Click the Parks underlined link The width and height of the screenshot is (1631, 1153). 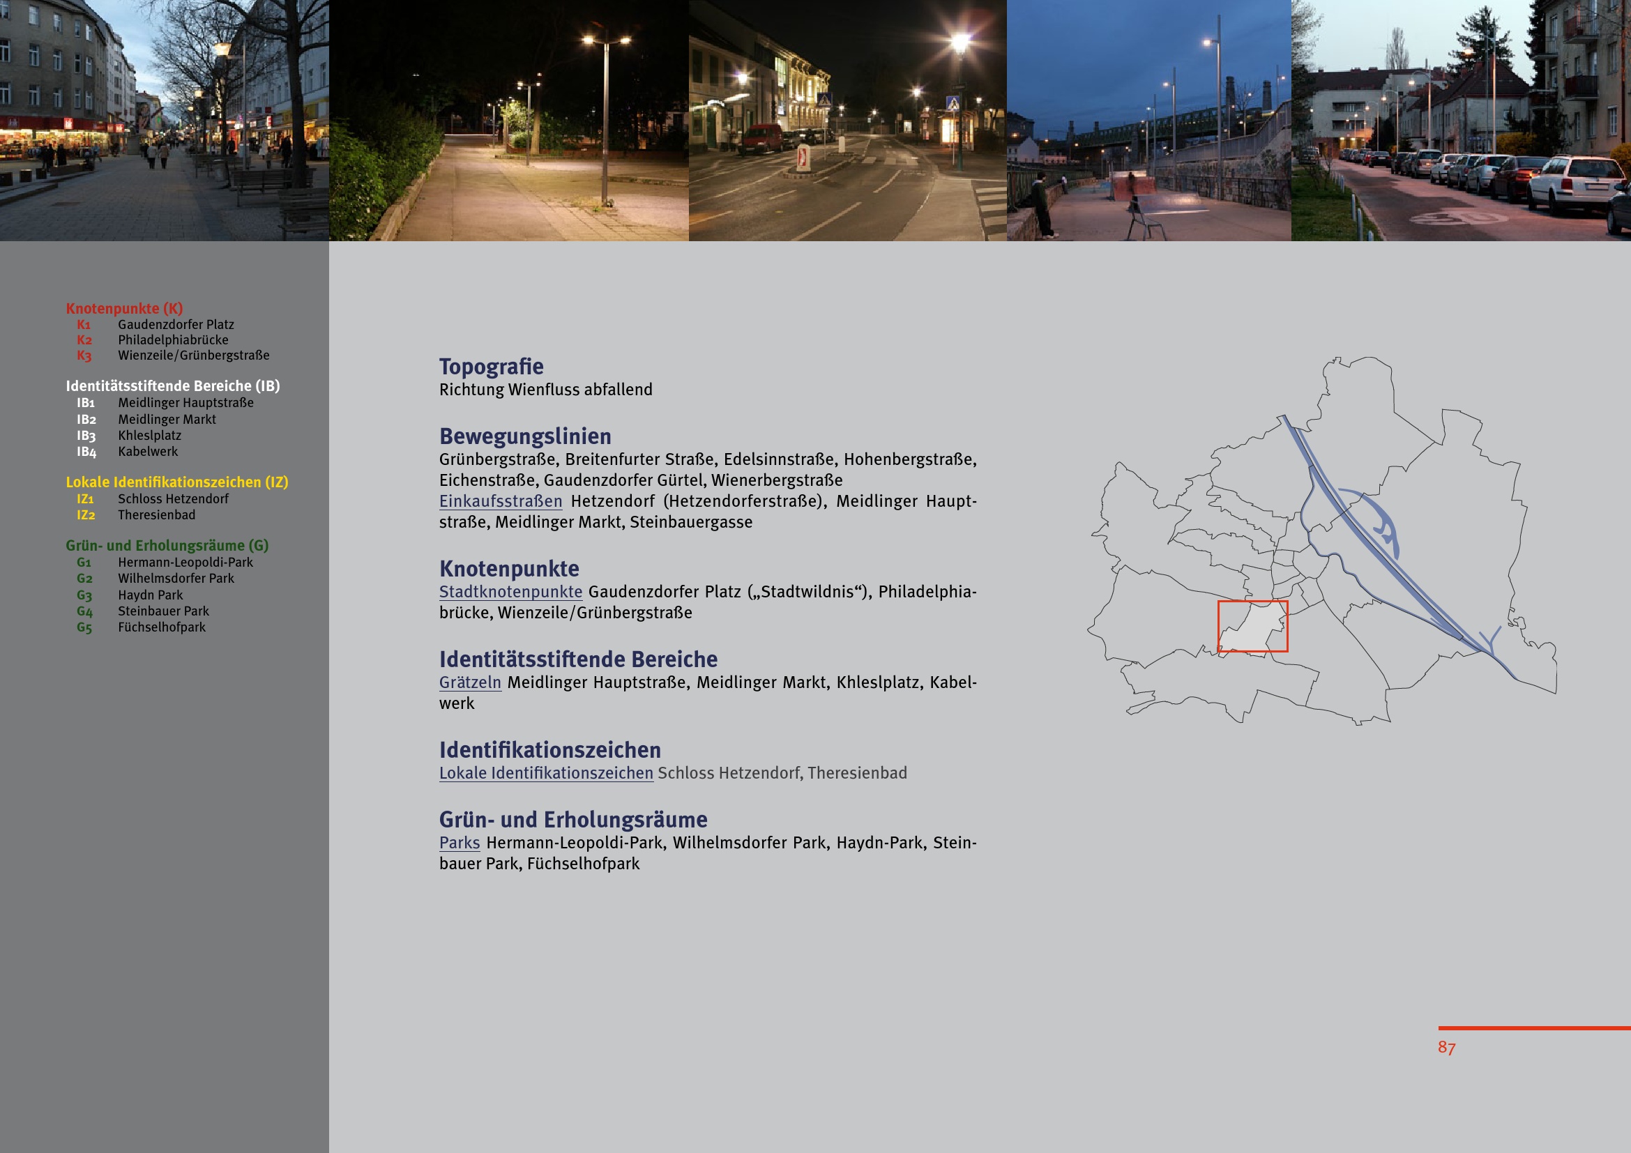coord(459,843)
